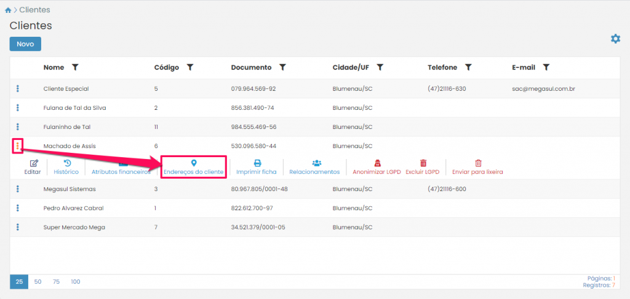Screen dimensions: 630x299
Task: Open Endereços do cliente
Action: [193, 163]
